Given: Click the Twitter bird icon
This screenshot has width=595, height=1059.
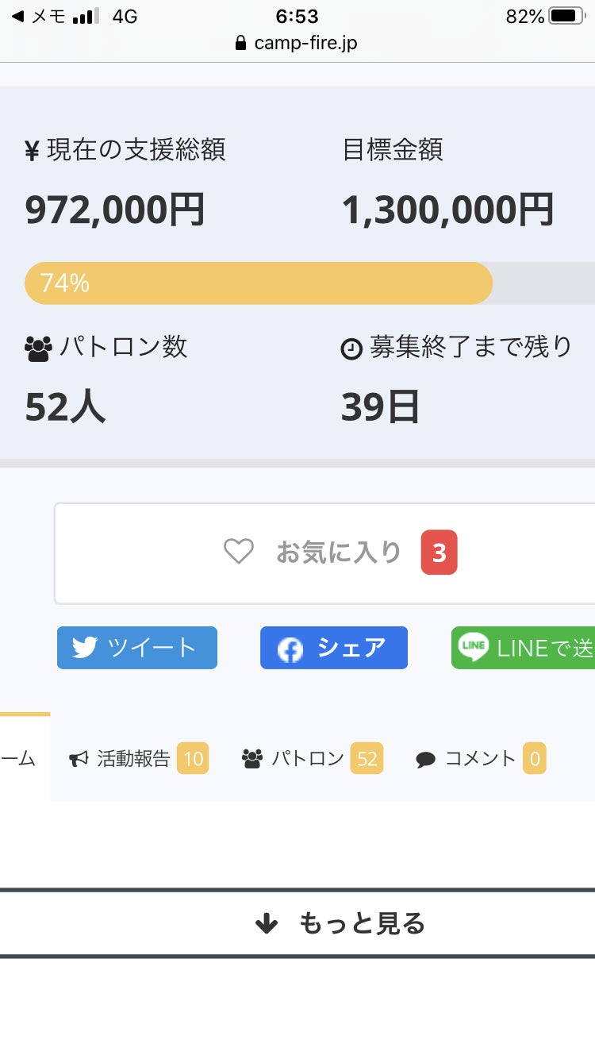Looking at the screenshot, I should coord(84,648).
